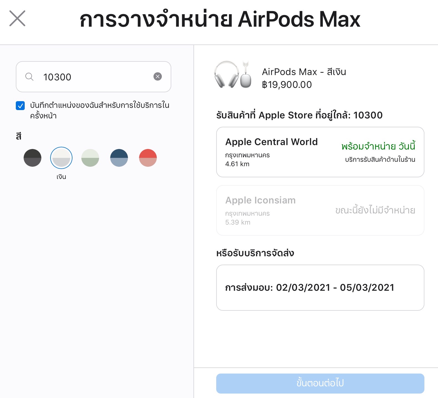Viewport: 438px width, 398px height.
Task: Close the AirPods Max availability dialog
Action: point(17,18)
